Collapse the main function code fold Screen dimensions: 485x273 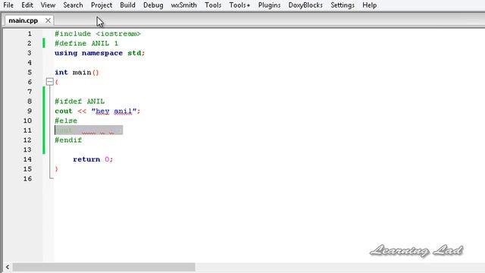click(49, 82)
